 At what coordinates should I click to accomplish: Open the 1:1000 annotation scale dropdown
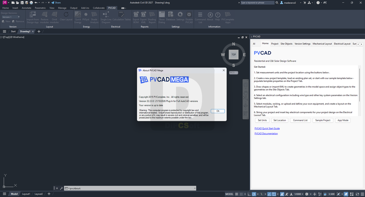[299, 194]
